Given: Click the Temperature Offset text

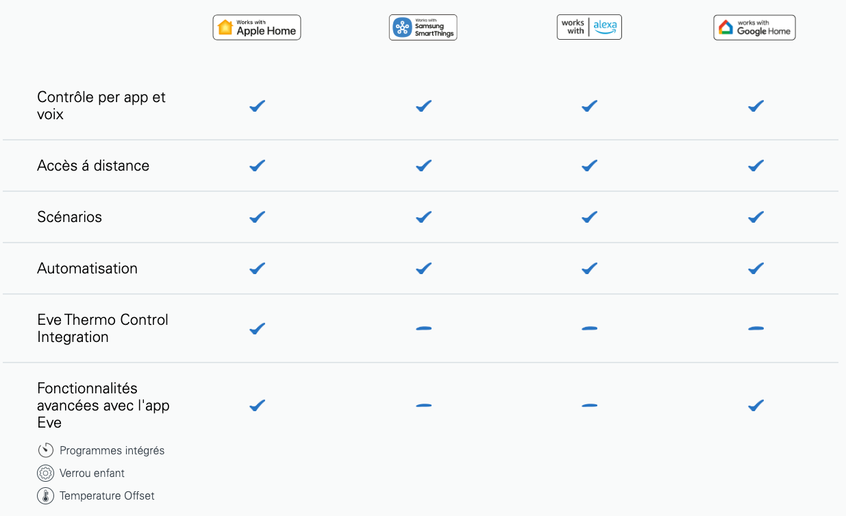Looking at the screenshot, I should click(107, 496).
